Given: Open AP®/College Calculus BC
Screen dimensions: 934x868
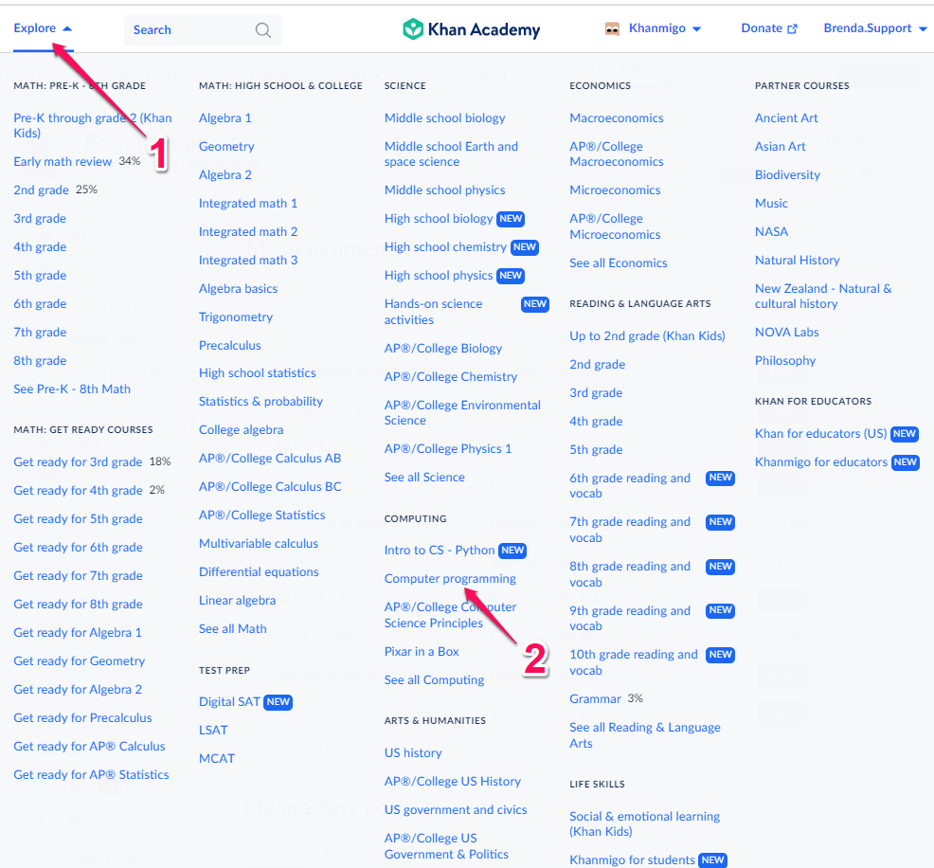Looking at the screenshot, I should tap(270, 487).
